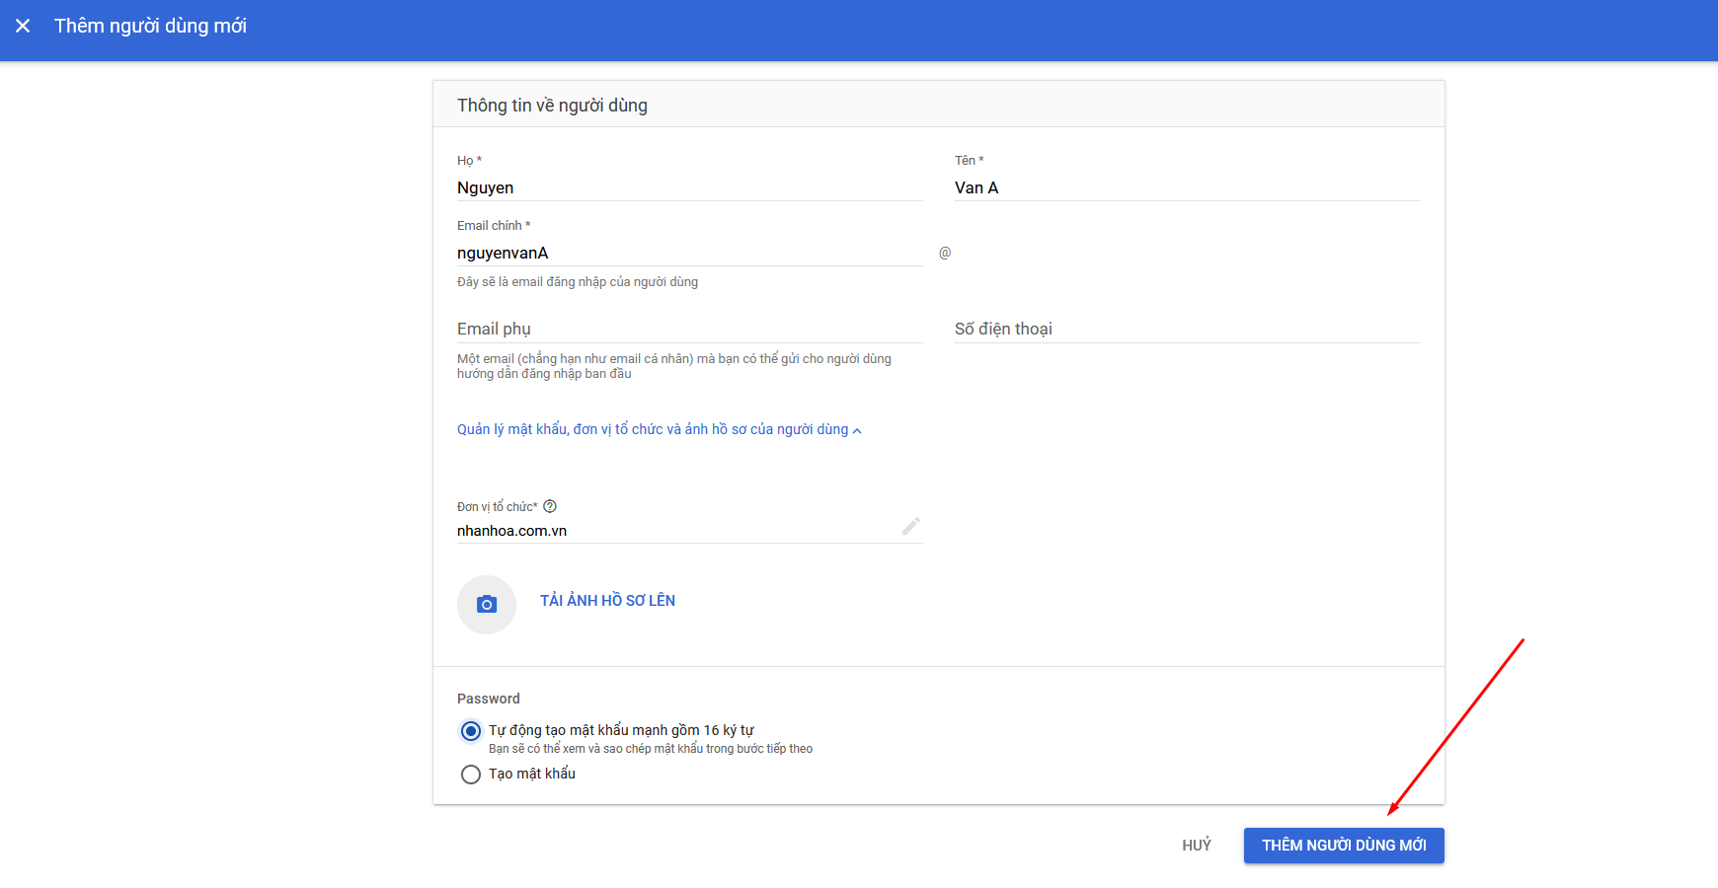Viewport: 1718px width, 888px height.
Task: Open the Đơn vị tổ chức nhanhoa.com.vn field
Action: [671, 531]
